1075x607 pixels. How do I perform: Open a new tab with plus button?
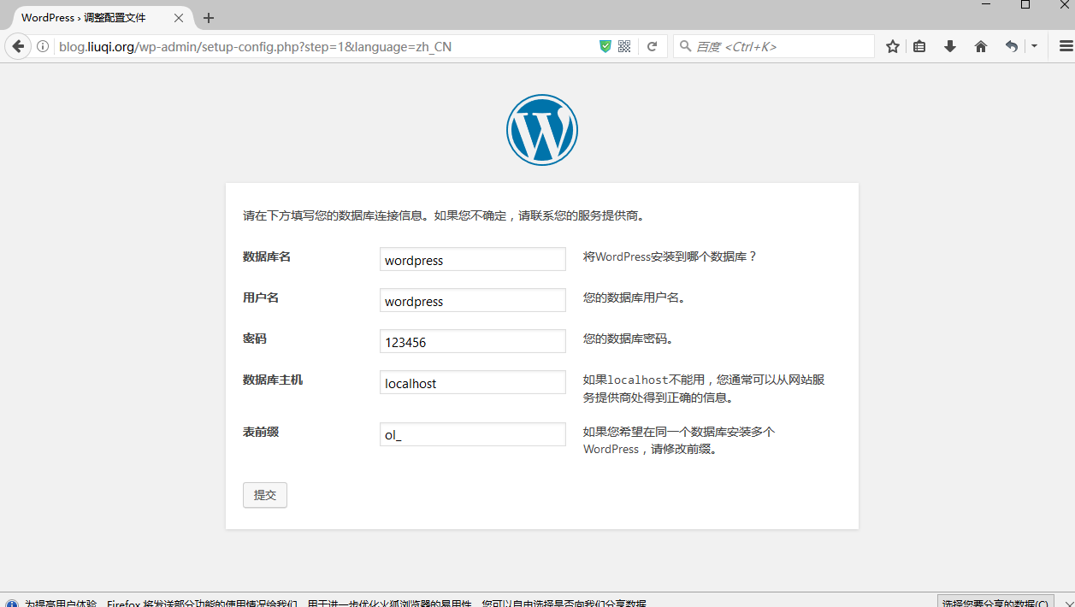click(209, 18)
